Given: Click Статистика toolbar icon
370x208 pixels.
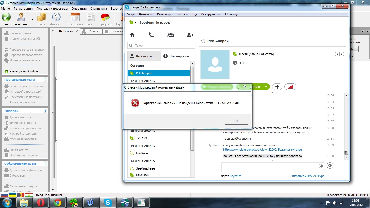Looking at the screenshot, I should click(x=75, y=19).
